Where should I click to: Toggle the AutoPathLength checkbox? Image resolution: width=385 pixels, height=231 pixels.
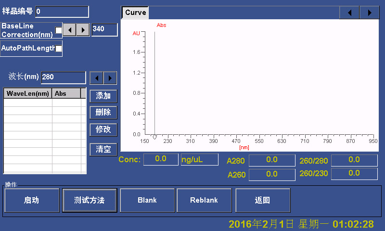[59, 49]
